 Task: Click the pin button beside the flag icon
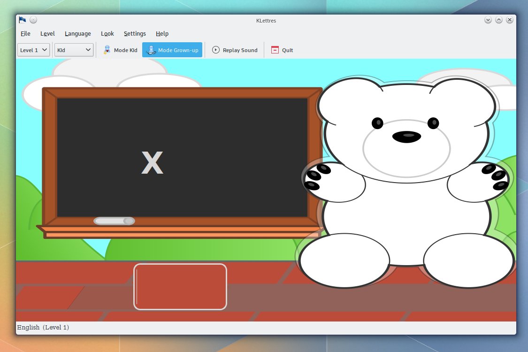[x=33, y=20]
